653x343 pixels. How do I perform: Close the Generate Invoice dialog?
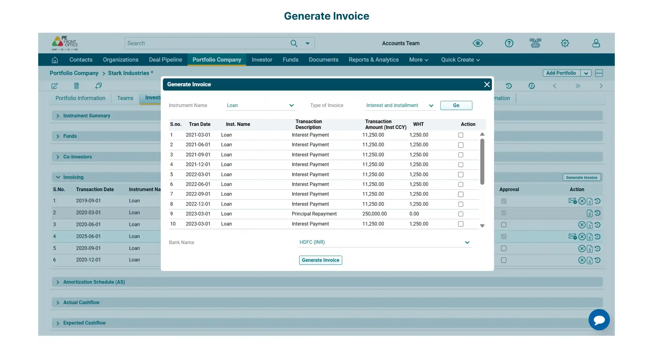pyautogui.click(x=487, y=85)
